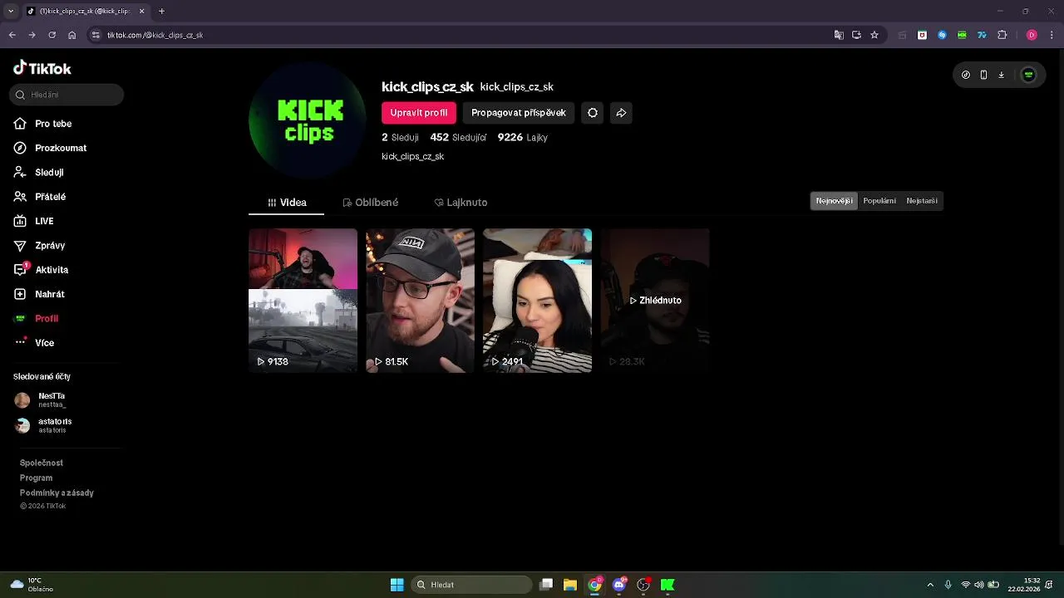Click the 452 Sledující followers count
1064x598 pixels.
pyautogui.click(x=458, y=138)
